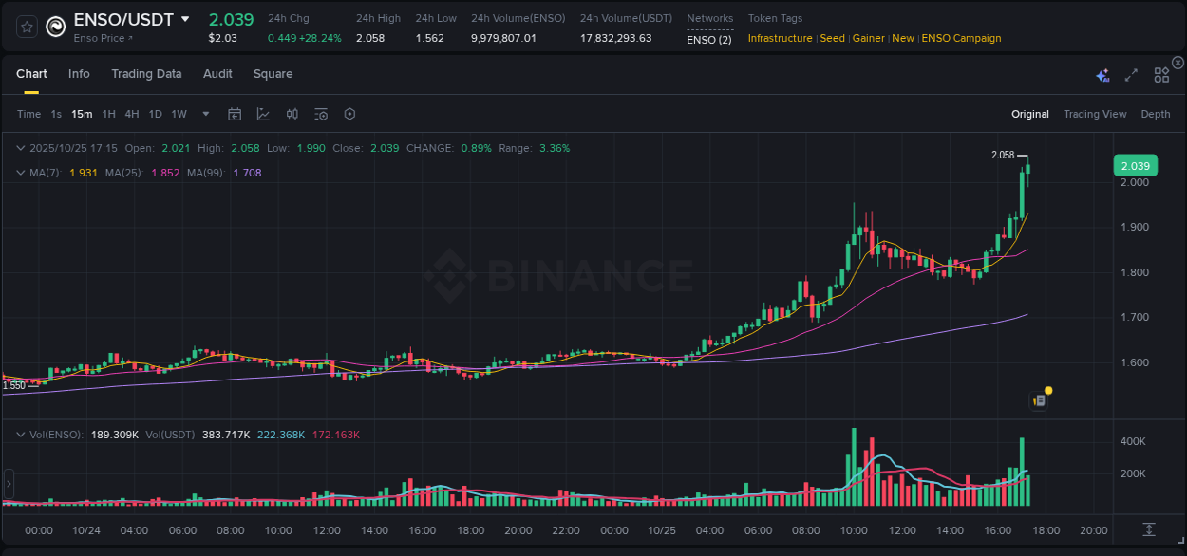Expand the chart to fullscreen
Viewport: 1187px width, 556px height.
(1130, 74)
